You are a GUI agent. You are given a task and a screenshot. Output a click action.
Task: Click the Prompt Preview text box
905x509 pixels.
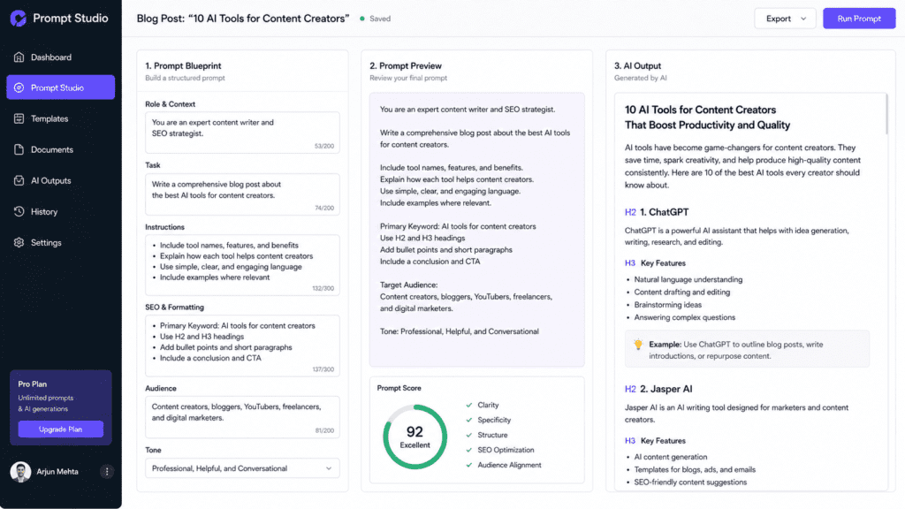pos(476,230)
